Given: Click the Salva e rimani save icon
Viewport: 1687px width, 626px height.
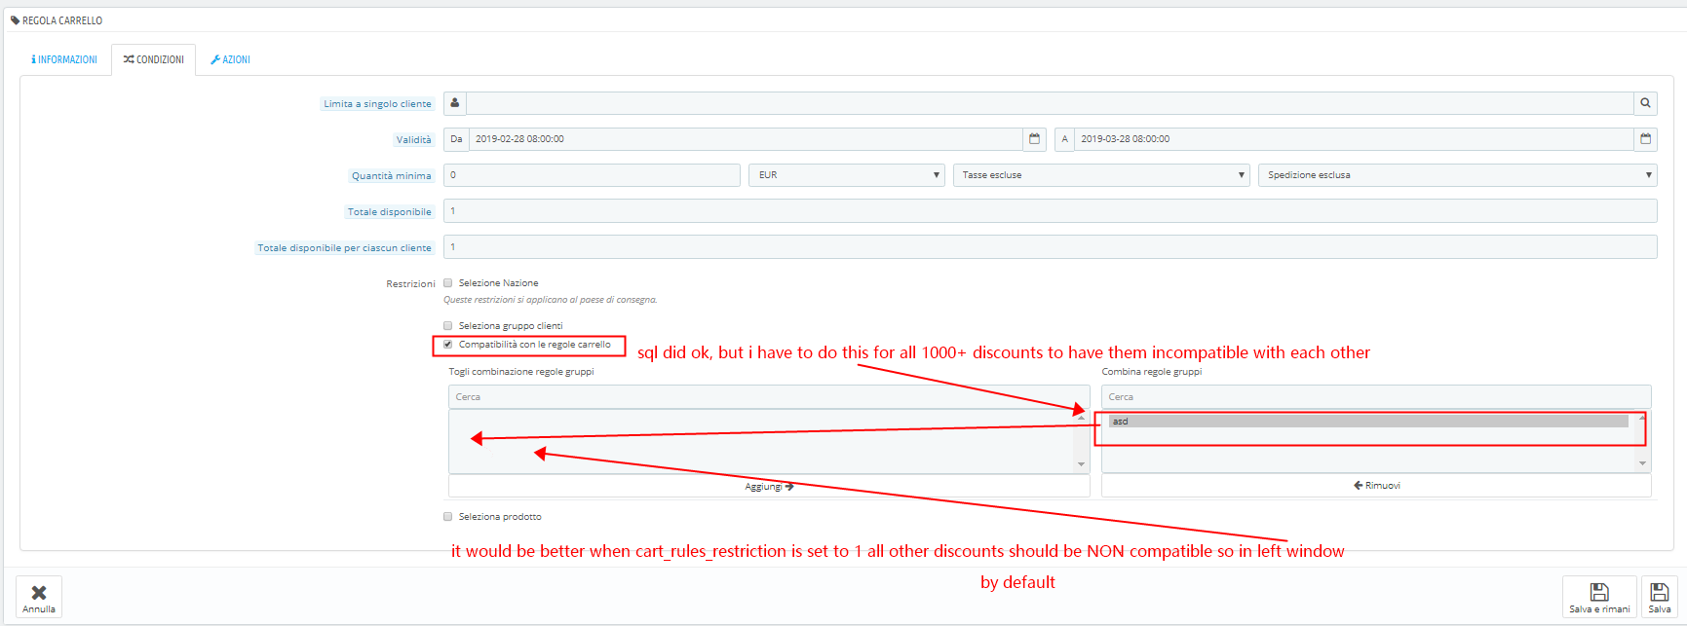Looking at the screenshot, I should click(x=1599, y=591).
